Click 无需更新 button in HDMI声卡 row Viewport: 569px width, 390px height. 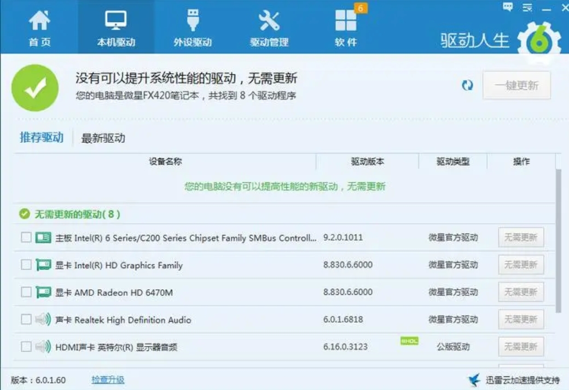tap(521, 346)
